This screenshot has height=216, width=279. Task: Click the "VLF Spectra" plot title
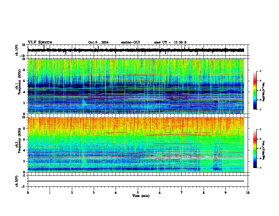40,42
